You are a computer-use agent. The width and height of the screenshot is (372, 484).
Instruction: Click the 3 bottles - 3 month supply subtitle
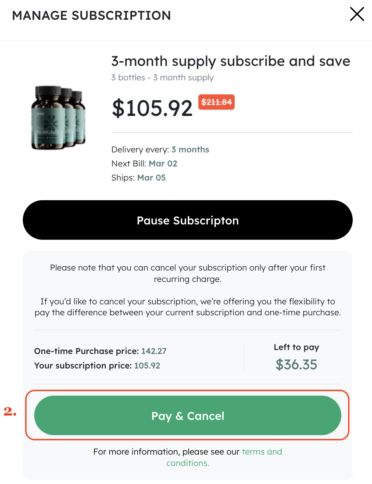(162, 78)
